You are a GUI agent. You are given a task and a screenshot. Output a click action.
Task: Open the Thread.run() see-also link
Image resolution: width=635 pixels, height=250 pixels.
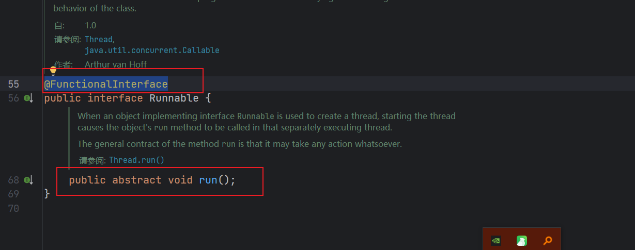click(136, 160)
